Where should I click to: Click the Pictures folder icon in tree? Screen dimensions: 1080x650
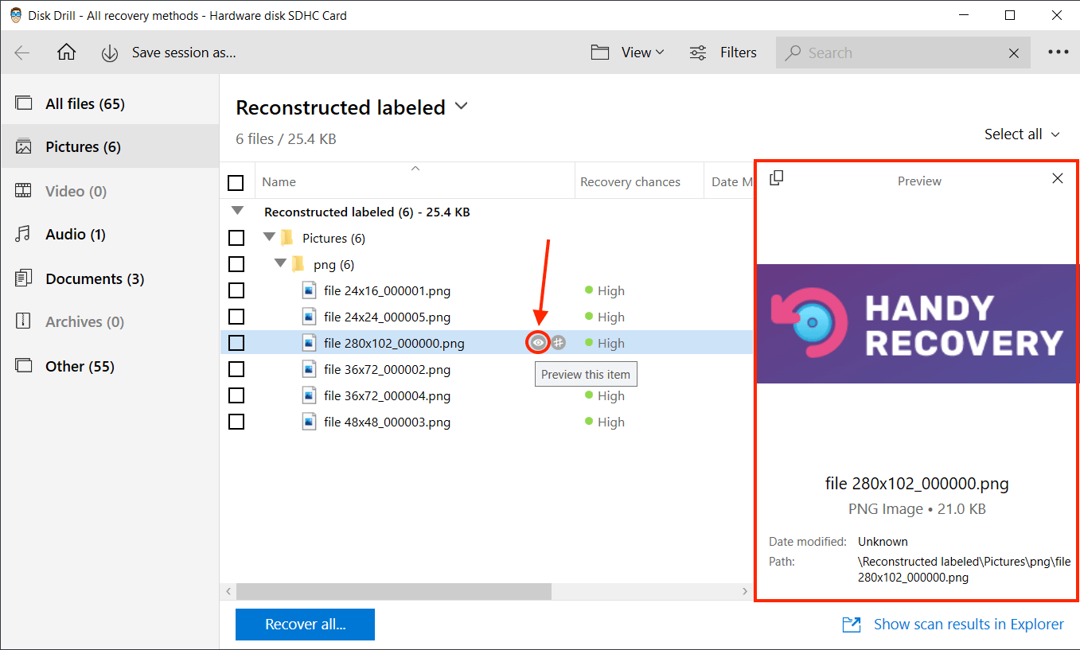pos(287,238)
